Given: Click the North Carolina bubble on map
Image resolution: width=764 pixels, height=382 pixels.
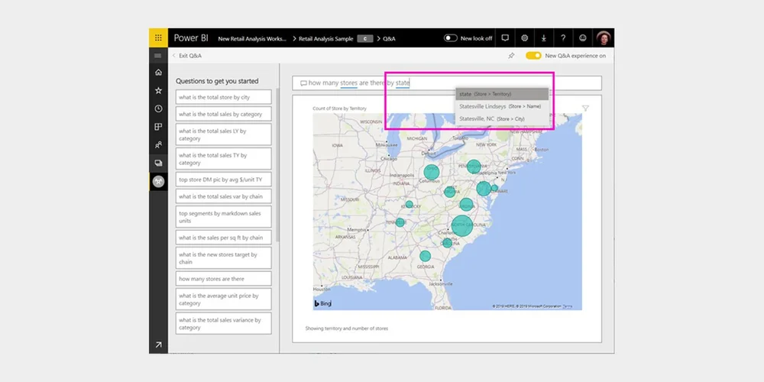Looking at the screenshot, I should [x=462, y=225].
